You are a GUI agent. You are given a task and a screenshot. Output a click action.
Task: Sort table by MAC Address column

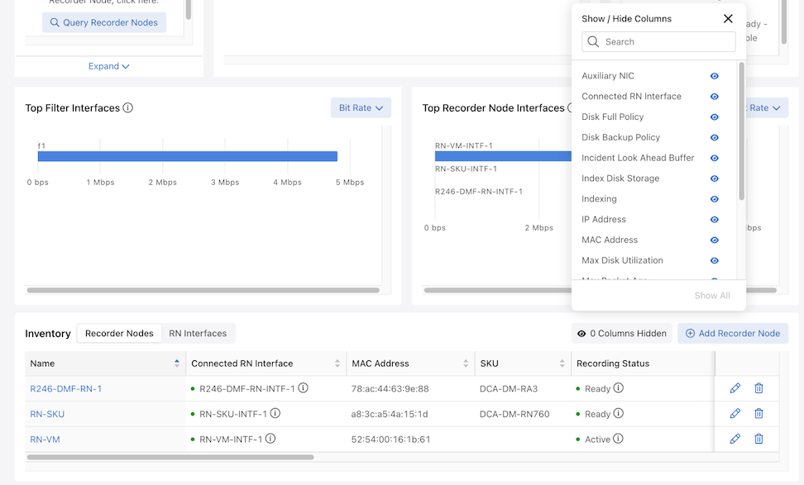[466, 363]
